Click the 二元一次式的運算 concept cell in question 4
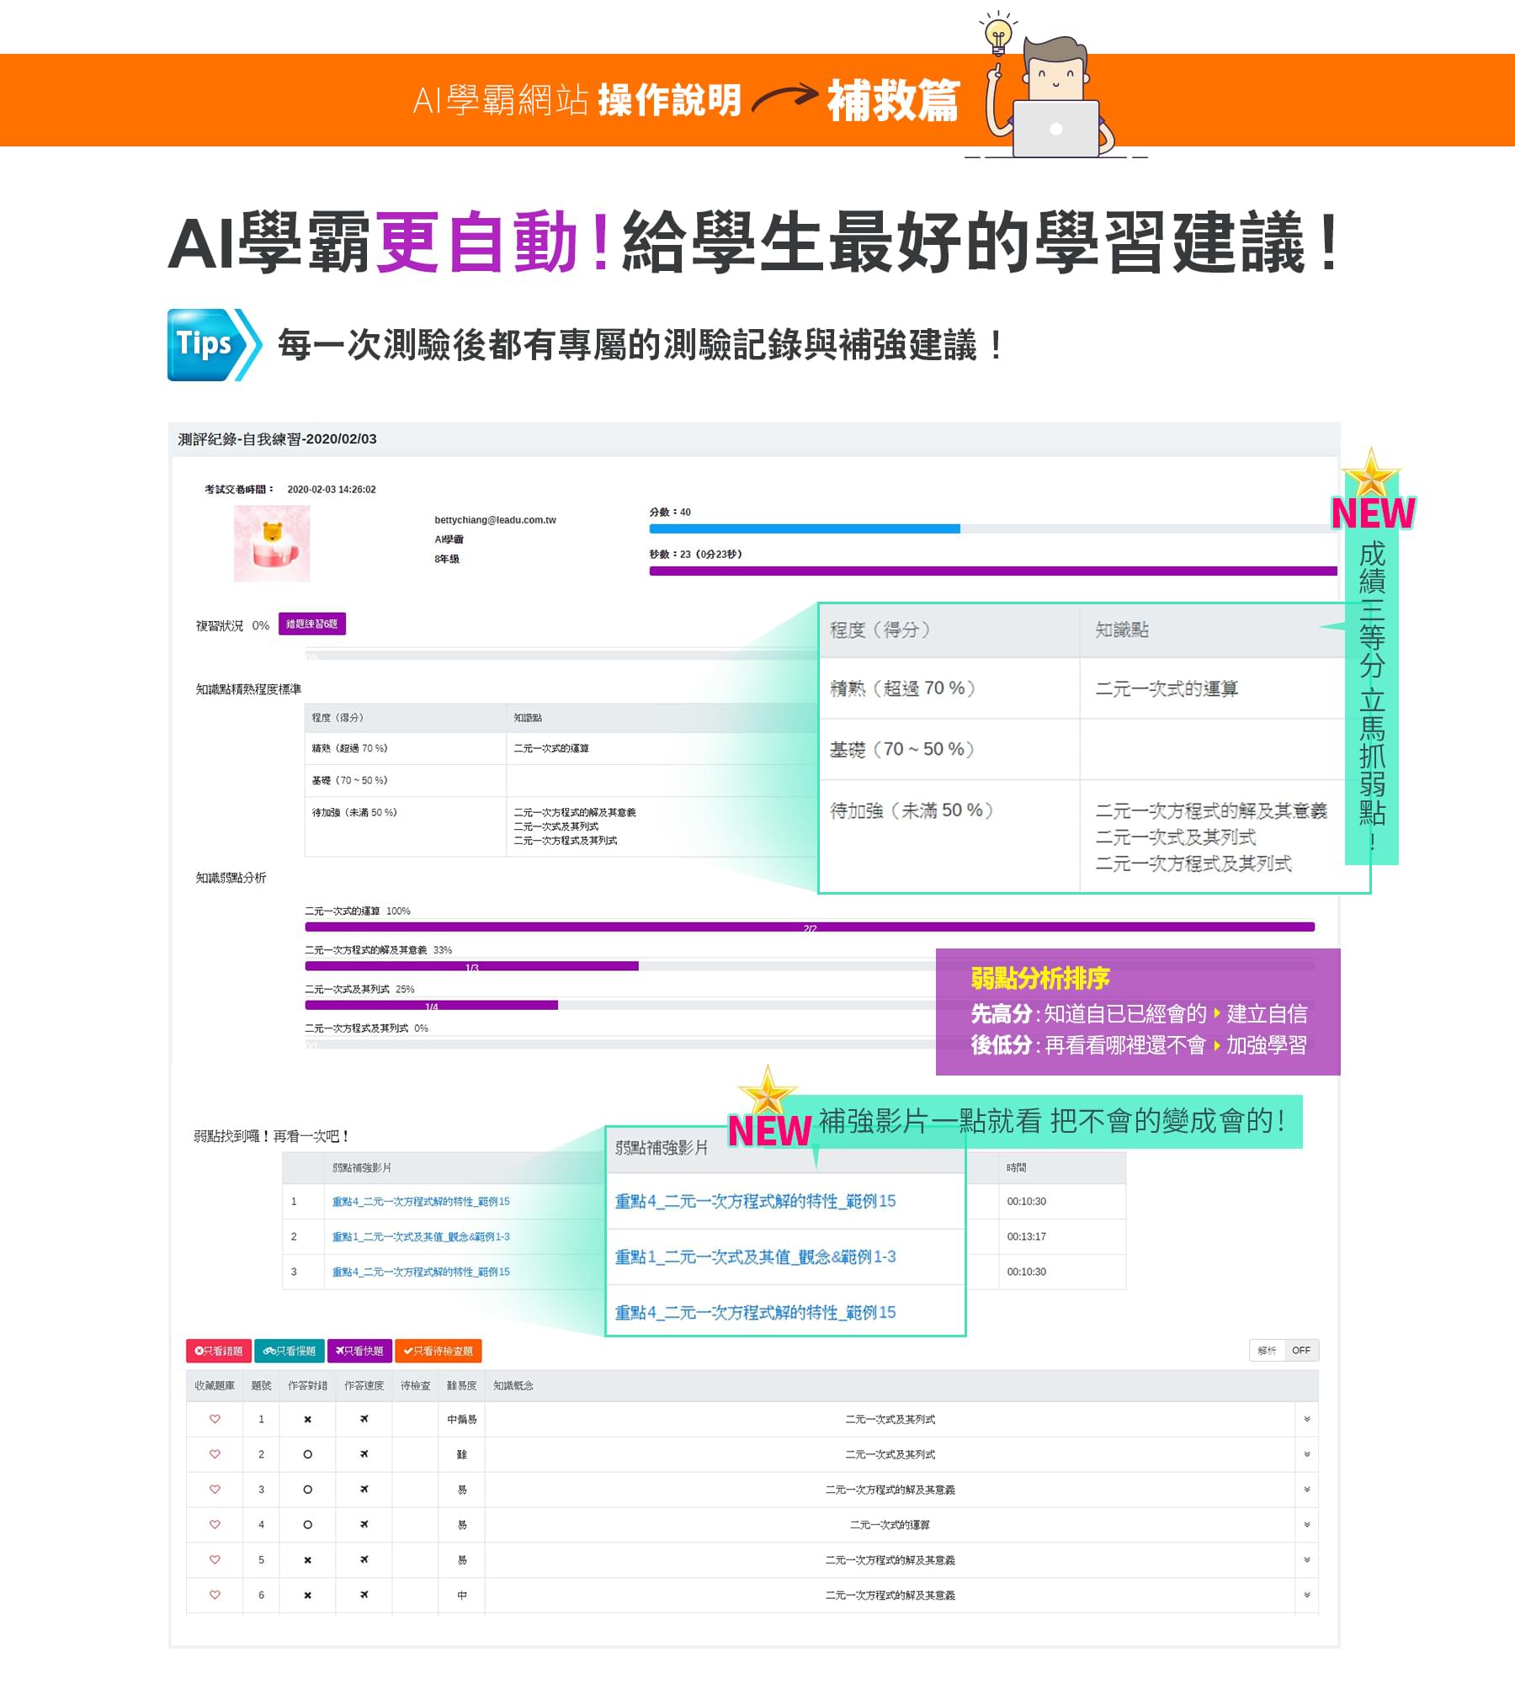 tap(890, 1526)
